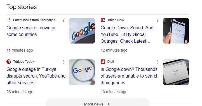Open 'Google outage in Türkiye disrupts search' headline
This screenshot has height=106, width=202.
pos(36,76)
